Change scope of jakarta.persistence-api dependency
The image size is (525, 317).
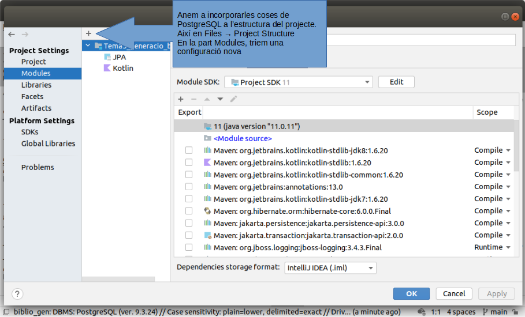point(492,223)
